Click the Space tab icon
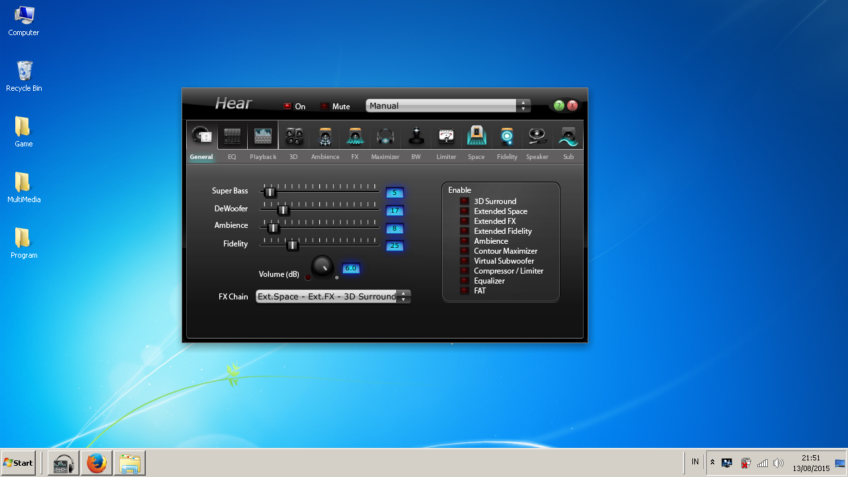The image size is (848, 477). click(x=476, y=136)
